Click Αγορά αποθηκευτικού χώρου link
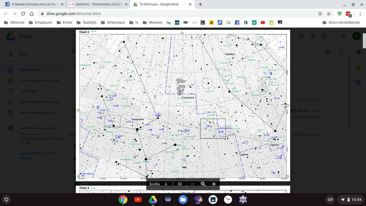This screenshot has width=366, height=206. point(38,155)
